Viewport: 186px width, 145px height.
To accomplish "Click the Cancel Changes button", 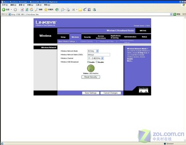I will pos(111,93).
